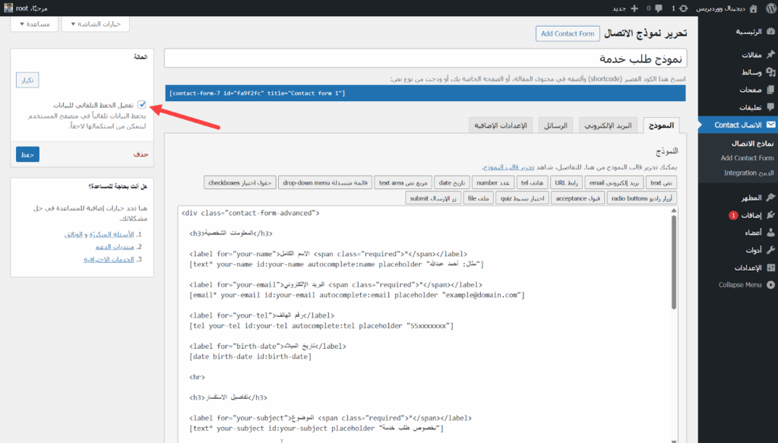Image resolution: width=778 pixels, height=443 pixels.
Task: Click the pin icon for مقالات
Action: pyautogui.click(x=770, y=55)
